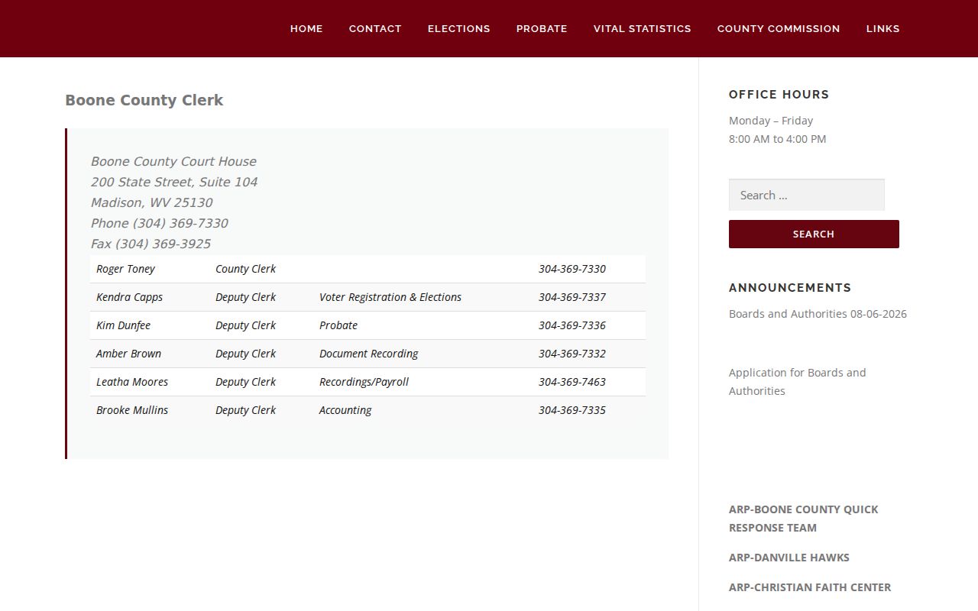Image resolution: width=978 pixels, height=611 pixels.
Task: Select Kendra Capps in the table
Action: (129, 297)
